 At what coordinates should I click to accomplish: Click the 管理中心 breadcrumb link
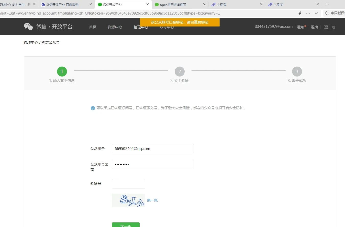[x=31, y=42]
